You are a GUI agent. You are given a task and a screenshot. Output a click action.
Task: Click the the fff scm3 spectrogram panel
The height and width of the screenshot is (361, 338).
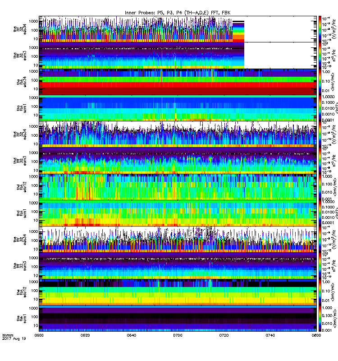pos(178,266)
